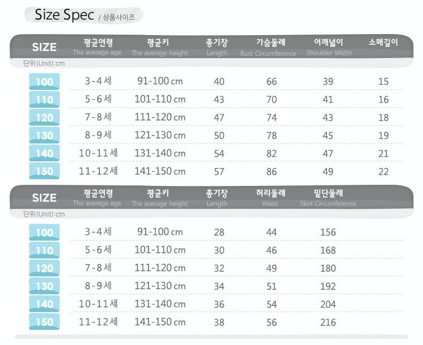This screenshot has width=423, height=345.
Task: Select size 100 badge in the bust circumference table
Action: tap(44, 82)
